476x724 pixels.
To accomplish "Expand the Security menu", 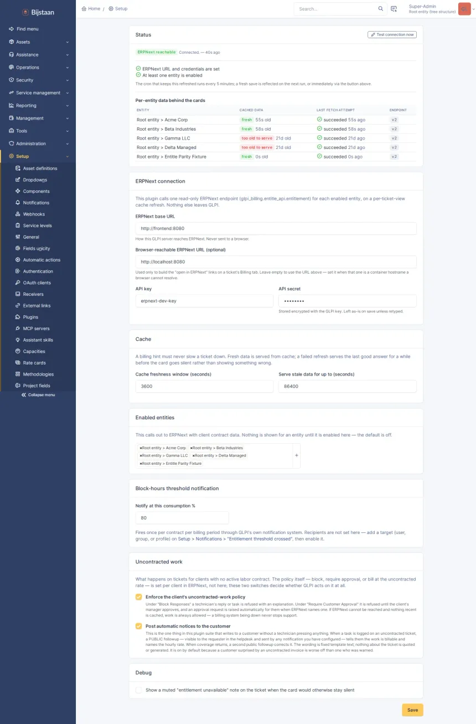I will [38, 80].
